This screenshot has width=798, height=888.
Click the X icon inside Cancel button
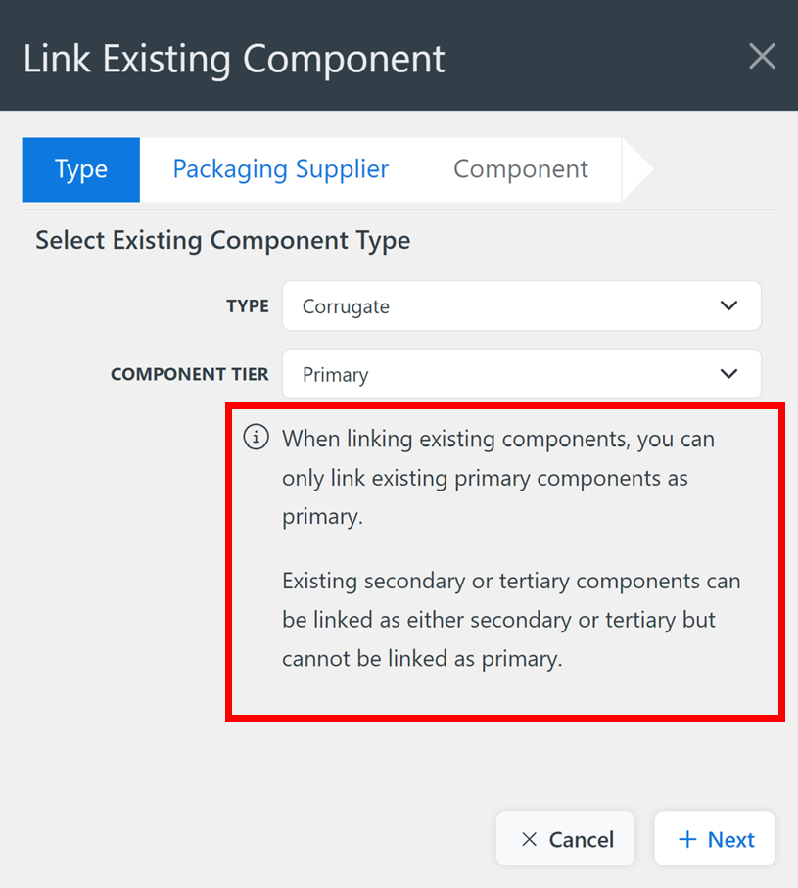tap(531, 839)
